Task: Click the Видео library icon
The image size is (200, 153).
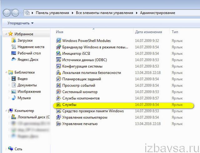Action: [x=14, y=79]
